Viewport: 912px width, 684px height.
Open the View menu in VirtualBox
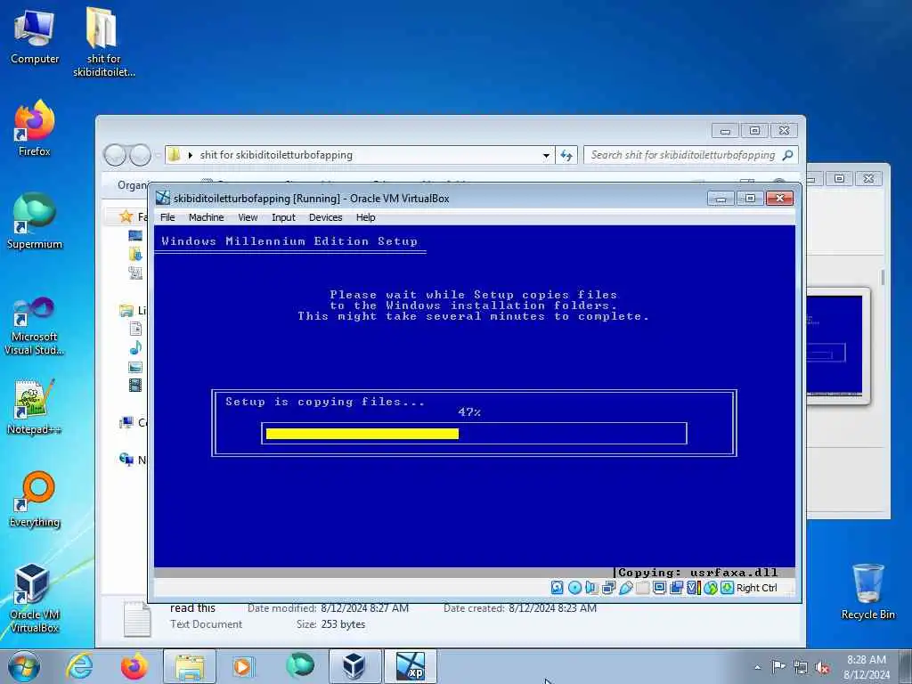coord(248,217)
